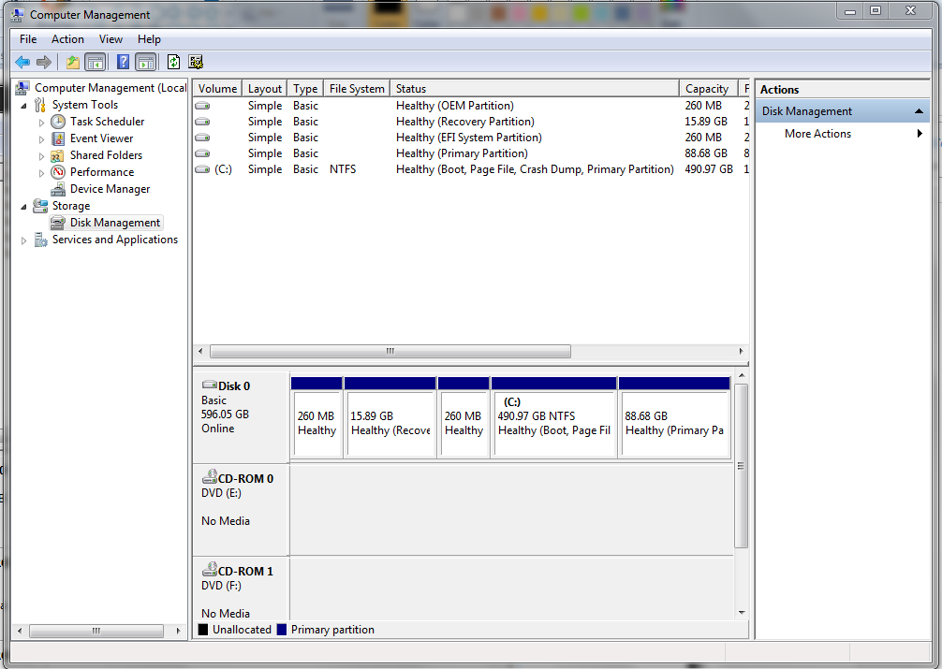Open the View menu
The height and width of the screenshot is (669, 942).
click(110, 39)
